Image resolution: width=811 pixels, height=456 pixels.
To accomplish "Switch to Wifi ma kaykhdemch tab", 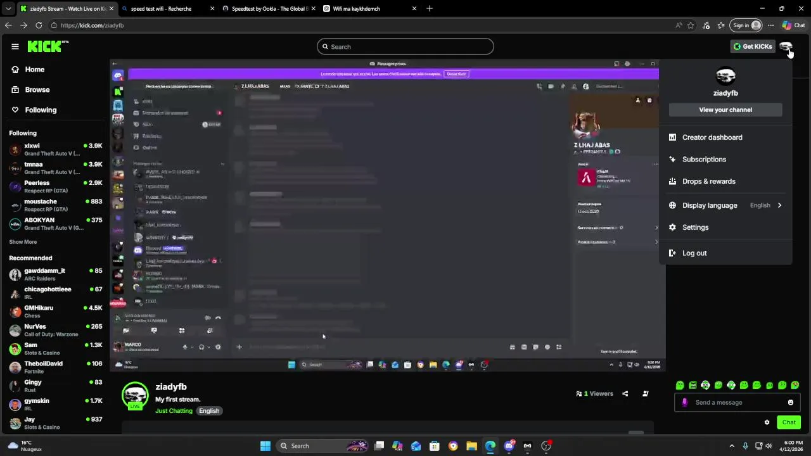I will pos(369,9).
